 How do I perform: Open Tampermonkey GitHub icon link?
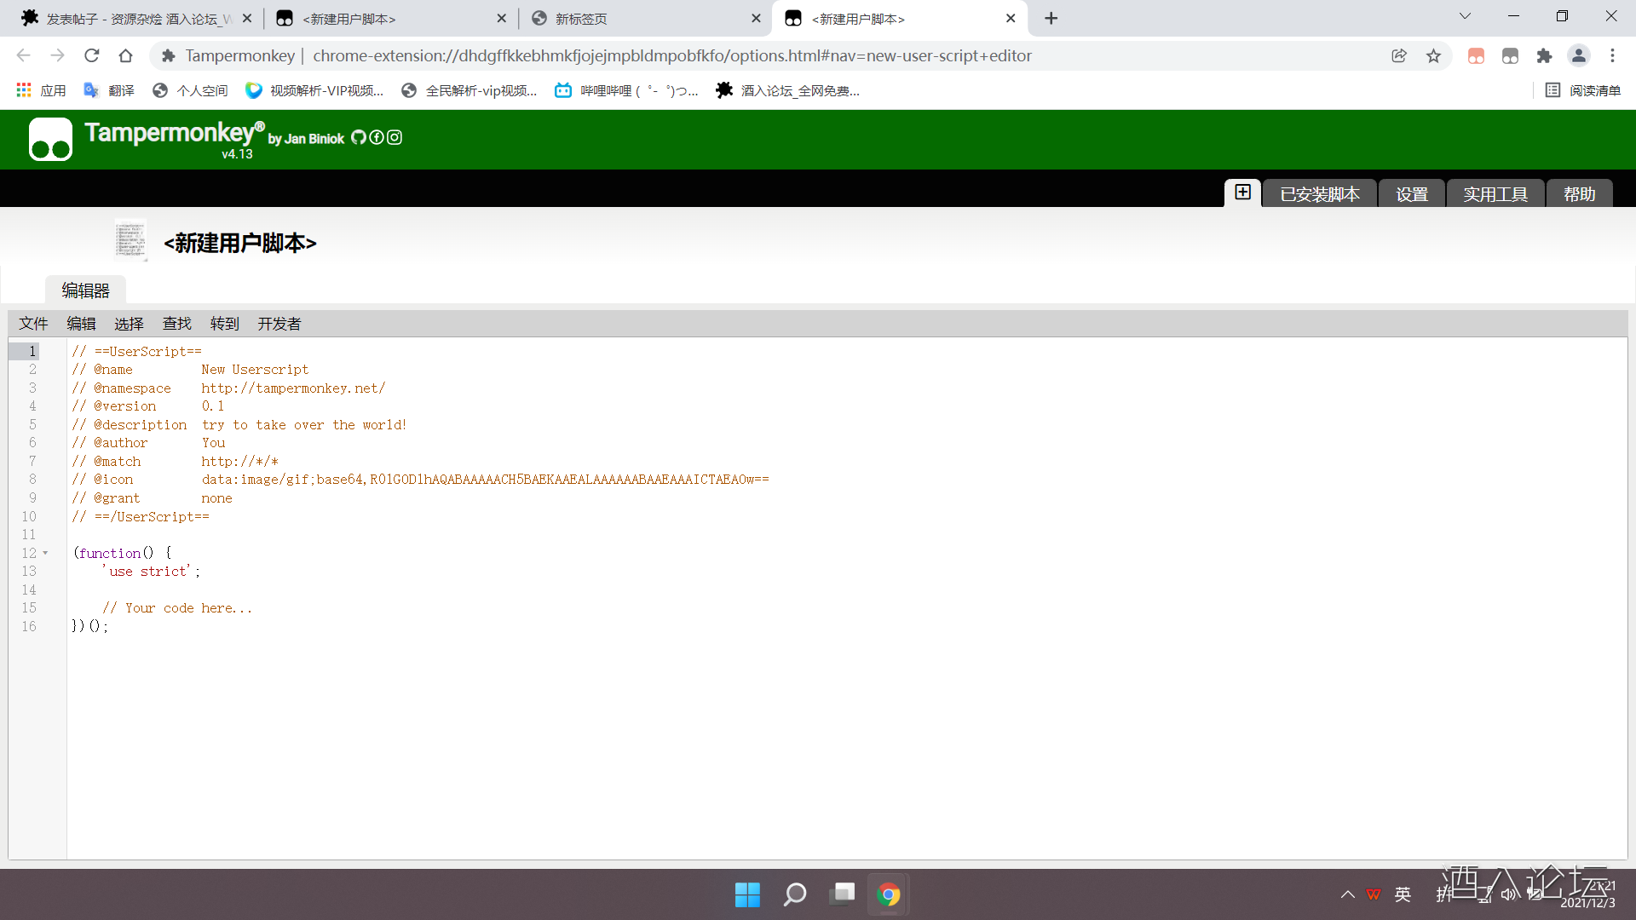359,138
